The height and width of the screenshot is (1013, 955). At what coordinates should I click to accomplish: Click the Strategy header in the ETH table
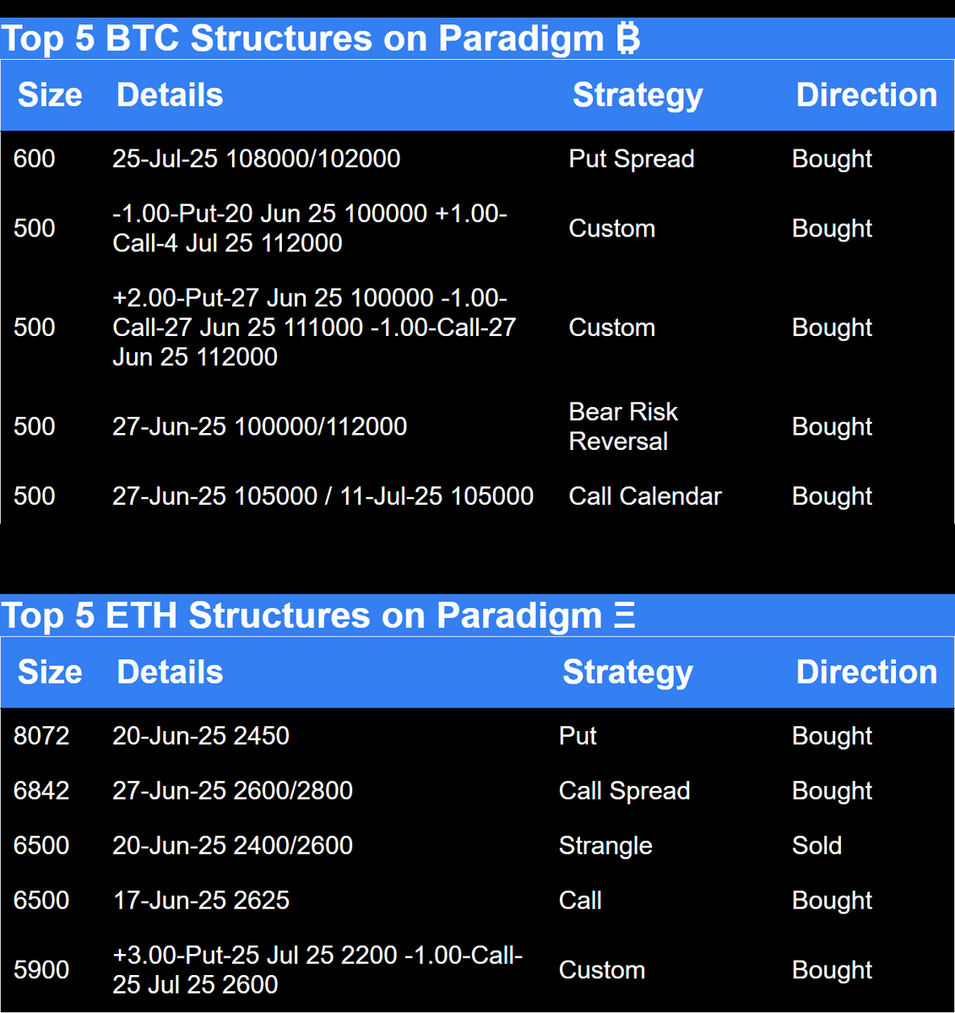pos(627,673)
